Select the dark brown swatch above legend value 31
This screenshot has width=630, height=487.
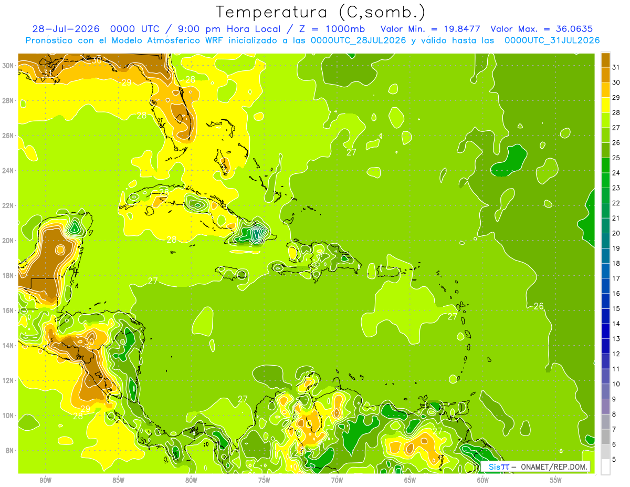coord(605,59)
